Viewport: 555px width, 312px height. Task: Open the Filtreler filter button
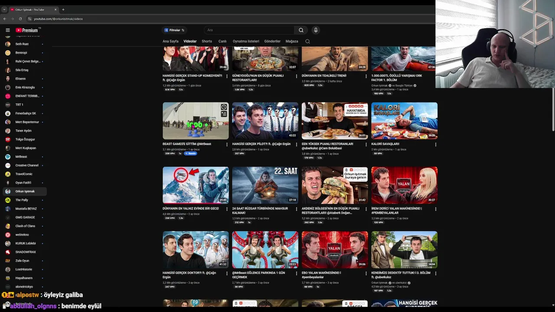(x=174, y=30)
